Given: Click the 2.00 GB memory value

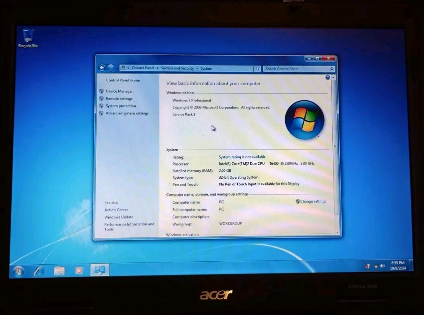Looking at the screenshot, I should (225, 171).
